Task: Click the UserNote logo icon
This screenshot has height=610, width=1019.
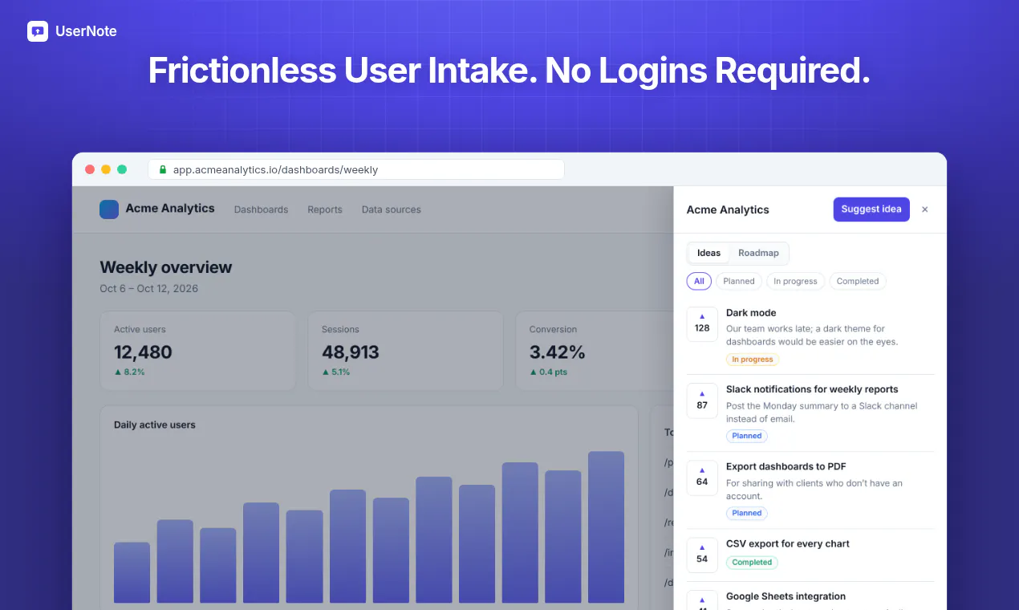Action: tap(38, 31)
